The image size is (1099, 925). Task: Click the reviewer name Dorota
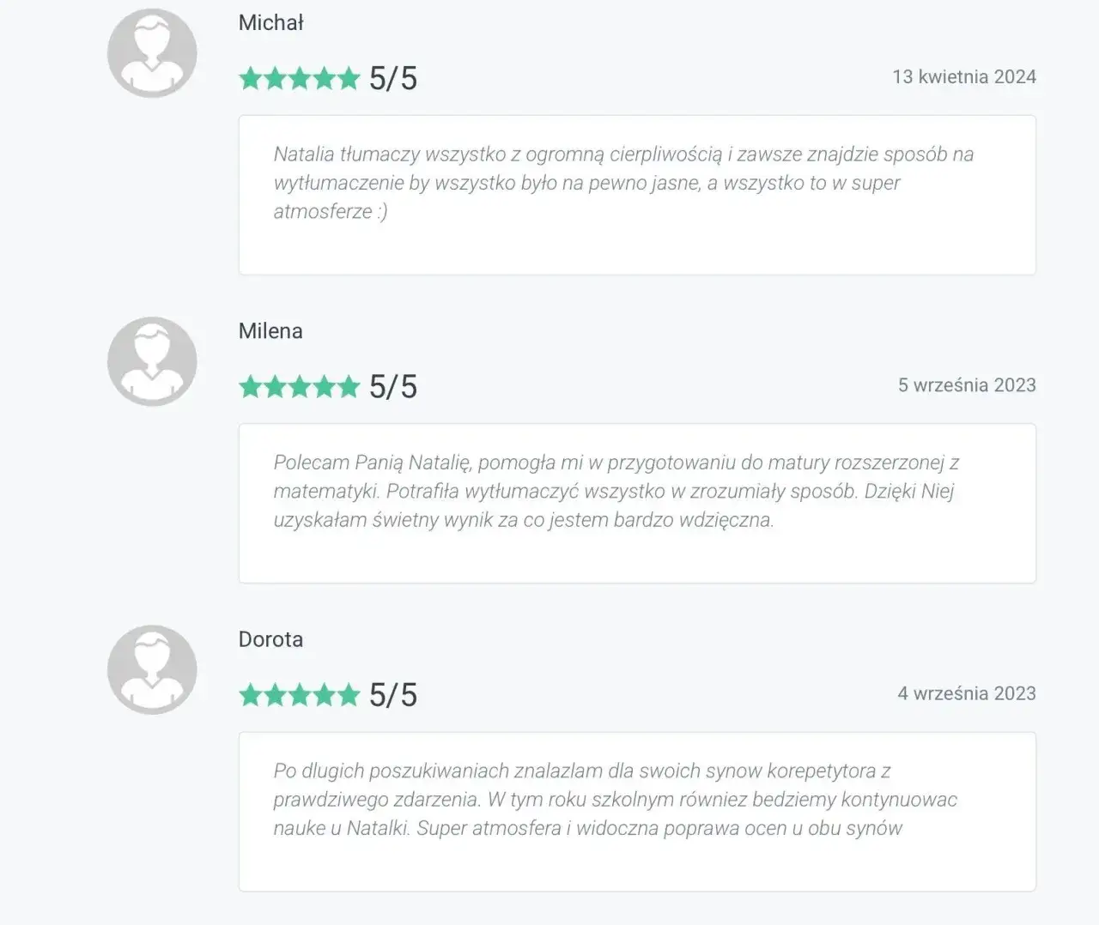[x=270, y=639]
